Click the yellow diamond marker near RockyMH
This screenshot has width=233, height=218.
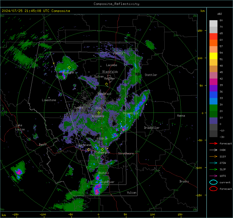click(69, 68)
